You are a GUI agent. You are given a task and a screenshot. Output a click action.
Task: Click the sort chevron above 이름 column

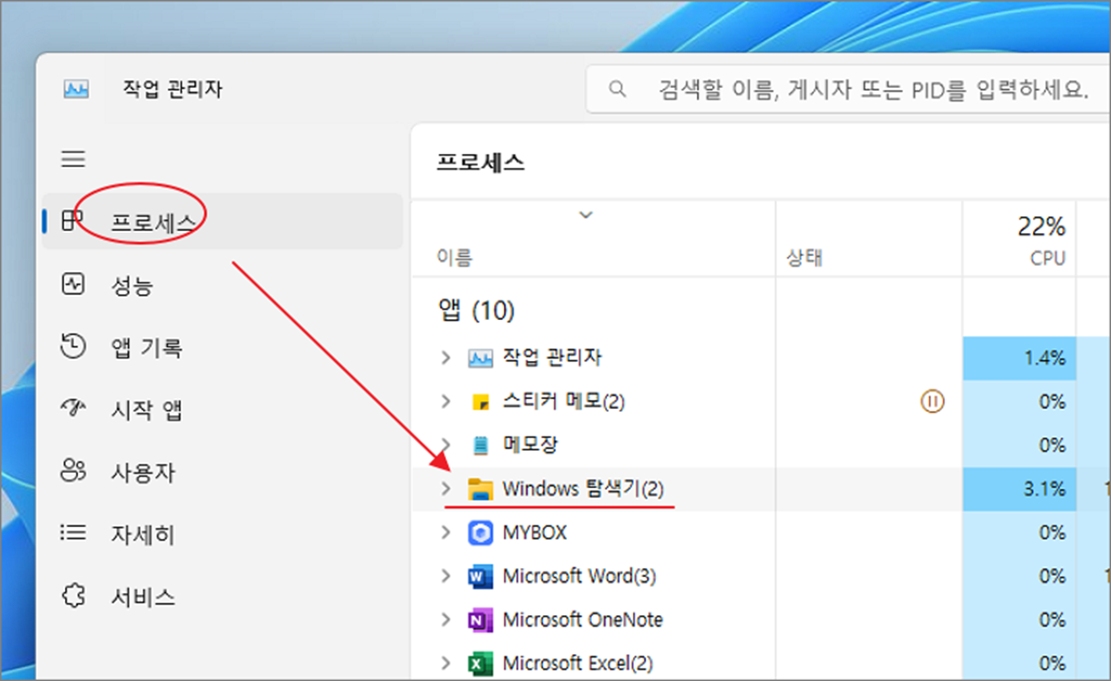click(585, 214)
